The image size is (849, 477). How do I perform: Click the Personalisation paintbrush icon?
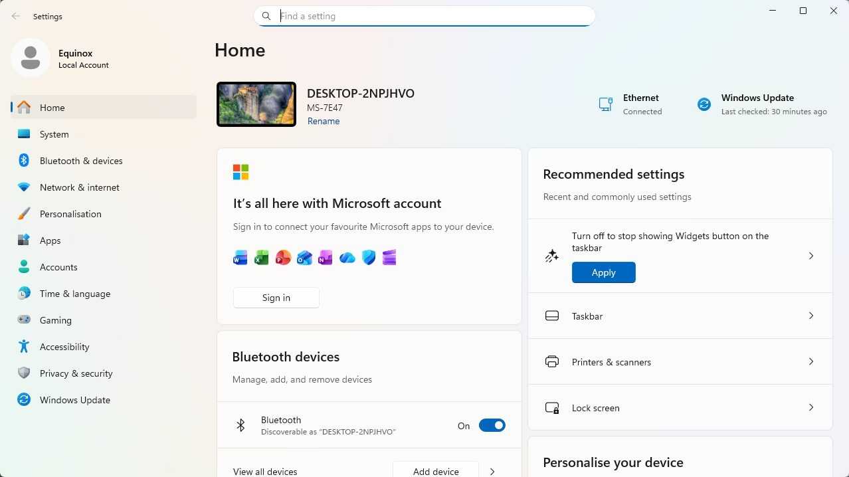coord(24,213)
